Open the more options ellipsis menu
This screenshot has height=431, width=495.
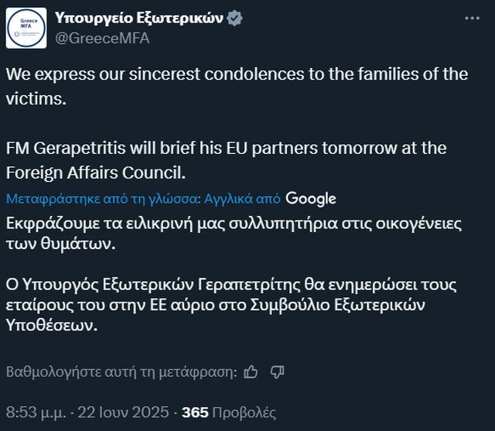pos(471,17)
